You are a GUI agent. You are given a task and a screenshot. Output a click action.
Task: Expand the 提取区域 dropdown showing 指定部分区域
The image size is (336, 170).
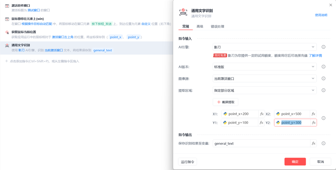(264, 91)
